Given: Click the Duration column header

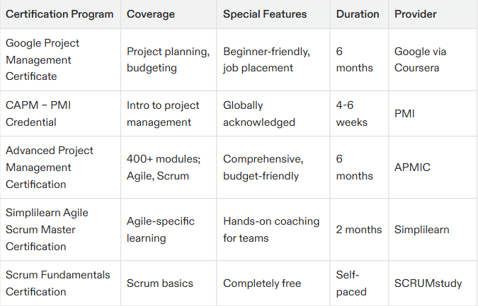Looking at the screenshot, I should (358, 14).
